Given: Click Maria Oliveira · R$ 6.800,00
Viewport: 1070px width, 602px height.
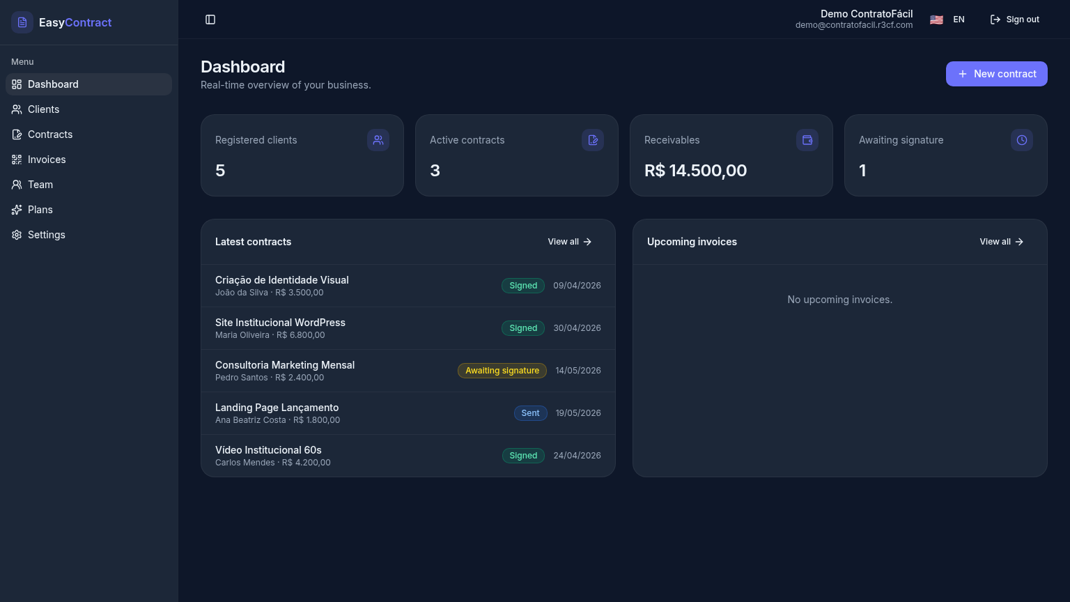Looking at the screenshot, I should tap(270, 335).
